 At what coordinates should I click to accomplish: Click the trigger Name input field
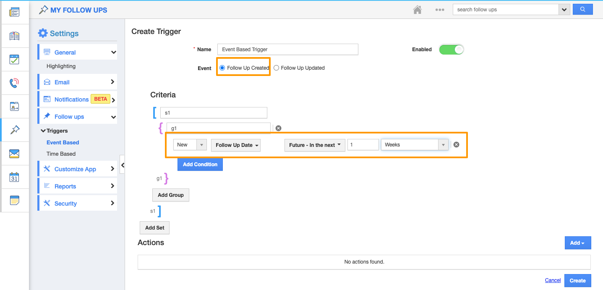pyautogui.click(x=287, y=50)
